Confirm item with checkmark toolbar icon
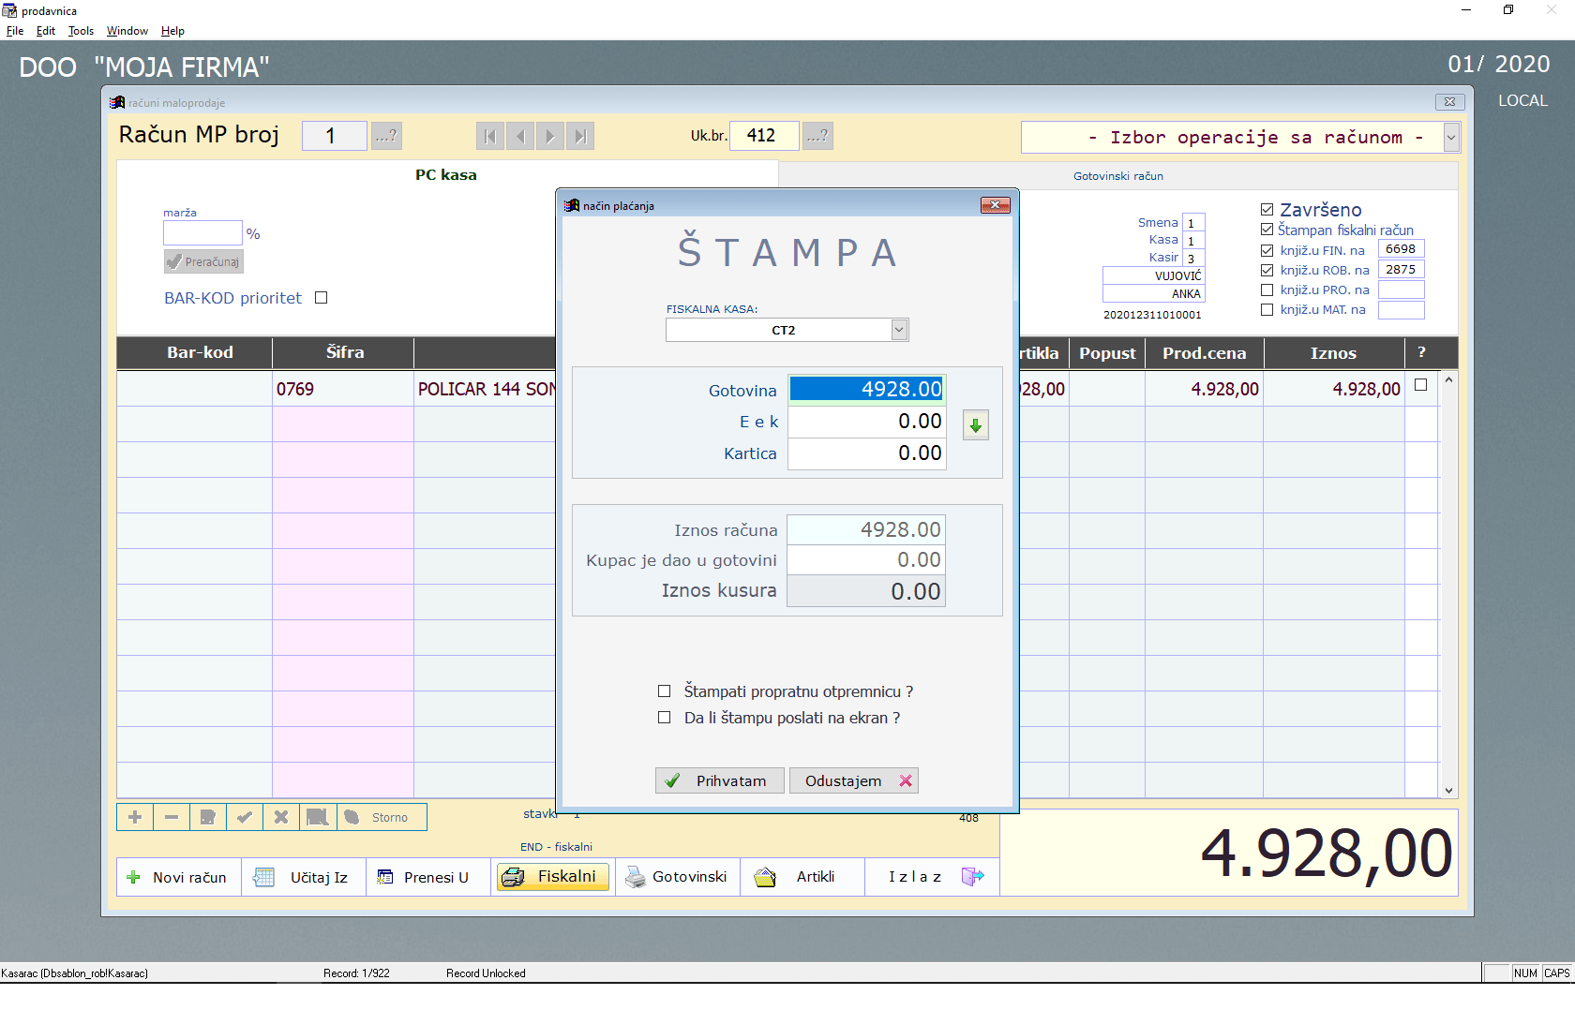The height and width of the screenshot is (1010, 1575). click(245, 817)
